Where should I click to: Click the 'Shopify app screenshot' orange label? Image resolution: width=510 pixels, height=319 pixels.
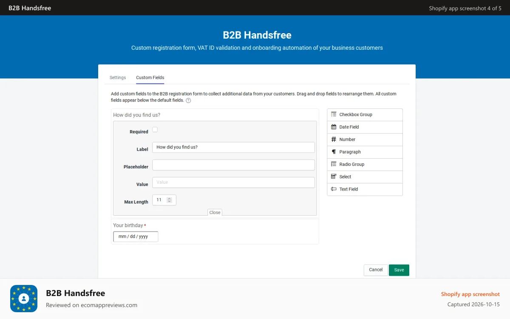(x=470, y=294)
